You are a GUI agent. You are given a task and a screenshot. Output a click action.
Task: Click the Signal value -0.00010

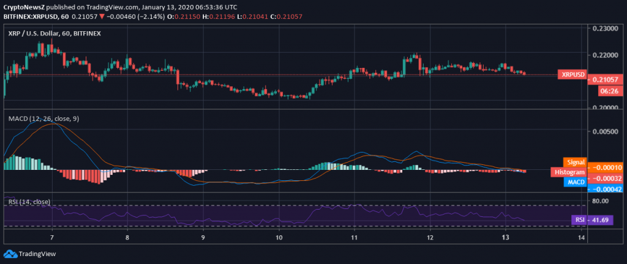pos(607,168)
